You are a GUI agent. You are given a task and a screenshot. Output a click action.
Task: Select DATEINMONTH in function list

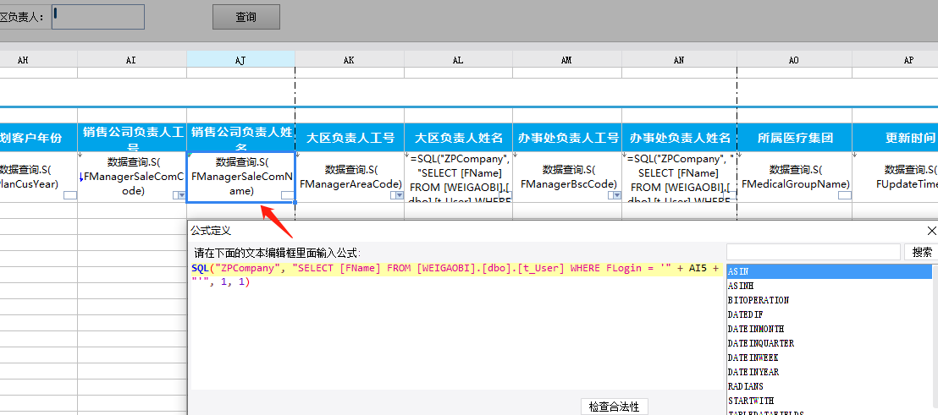click(x=830, y=329)
